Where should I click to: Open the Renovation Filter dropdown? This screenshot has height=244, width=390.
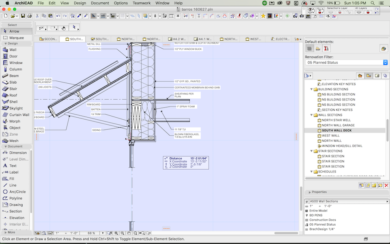346,63
